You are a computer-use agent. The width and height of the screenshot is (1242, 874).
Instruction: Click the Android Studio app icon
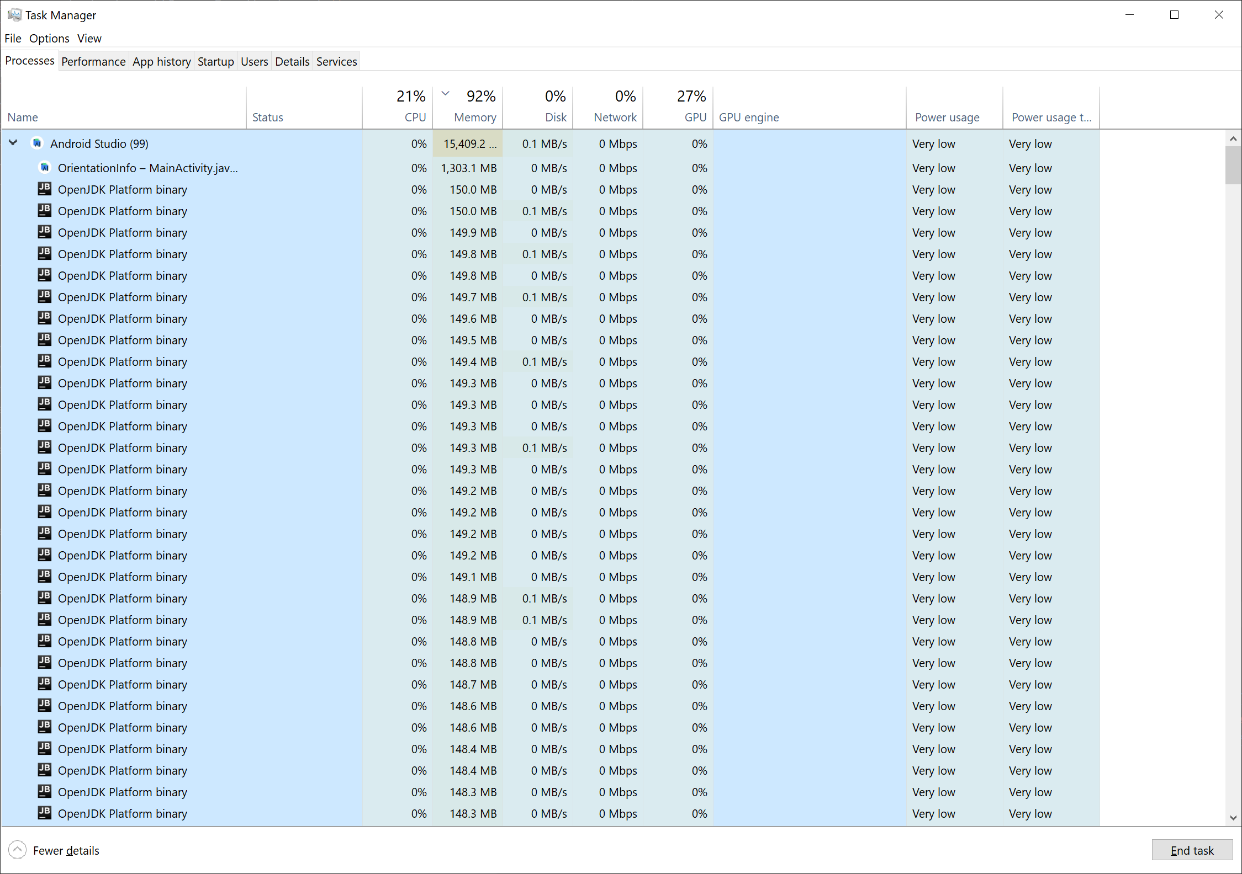(37, 143)
